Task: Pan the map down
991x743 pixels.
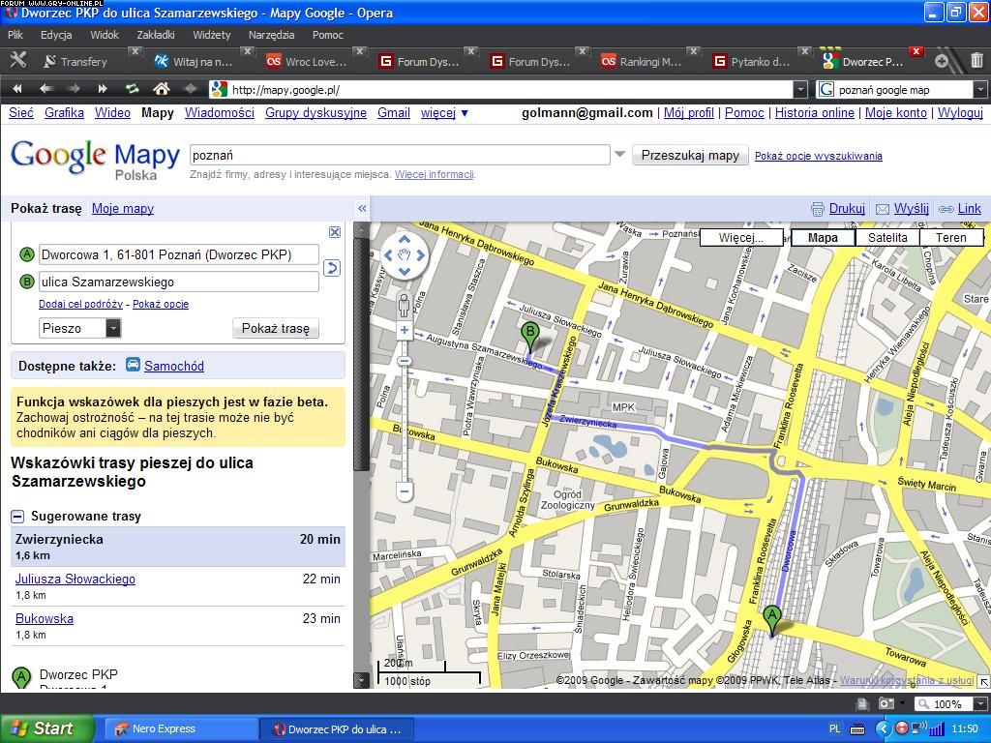Action: [x=405, y=271]
